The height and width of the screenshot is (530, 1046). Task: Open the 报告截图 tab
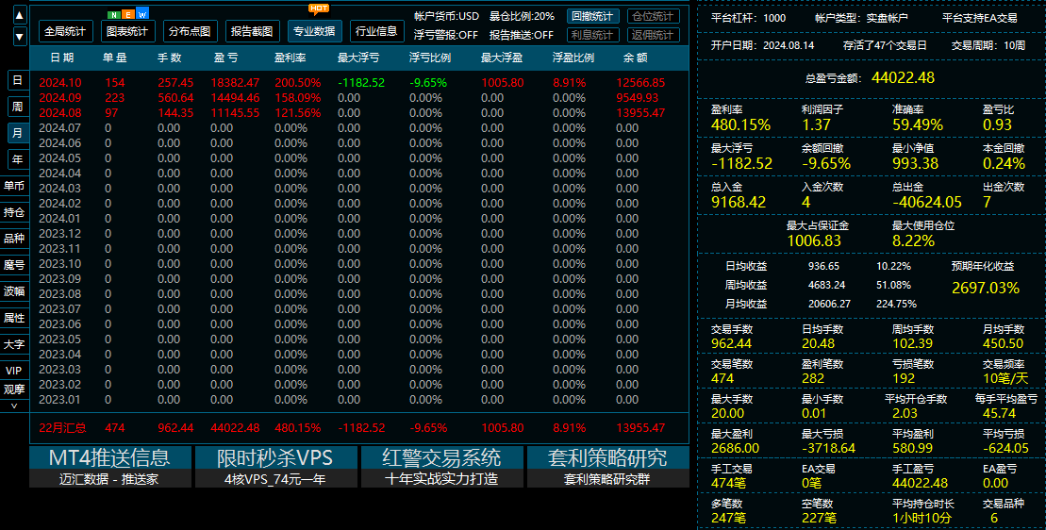tap(252, 31)
